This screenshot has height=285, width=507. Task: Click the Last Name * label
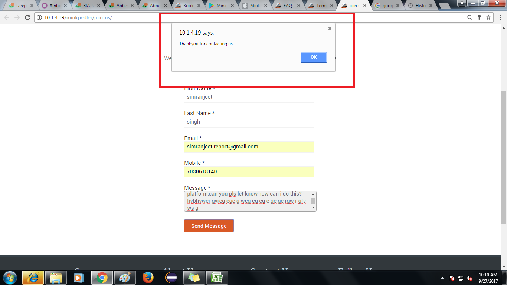pos(199,113)
